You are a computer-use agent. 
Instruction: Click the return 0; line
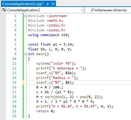point(46,111)
